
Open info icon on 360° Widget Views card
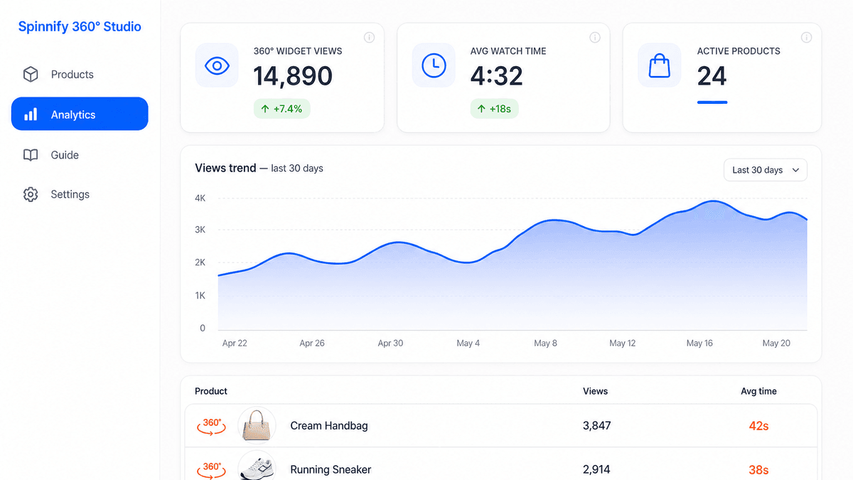[x=369, y=38]
